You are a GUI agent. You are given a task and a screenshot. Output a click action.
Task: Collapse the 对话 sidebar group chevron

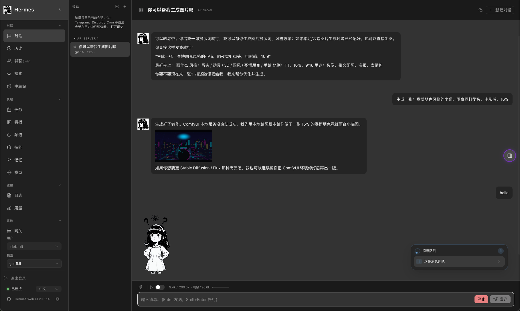coord(60,25)
